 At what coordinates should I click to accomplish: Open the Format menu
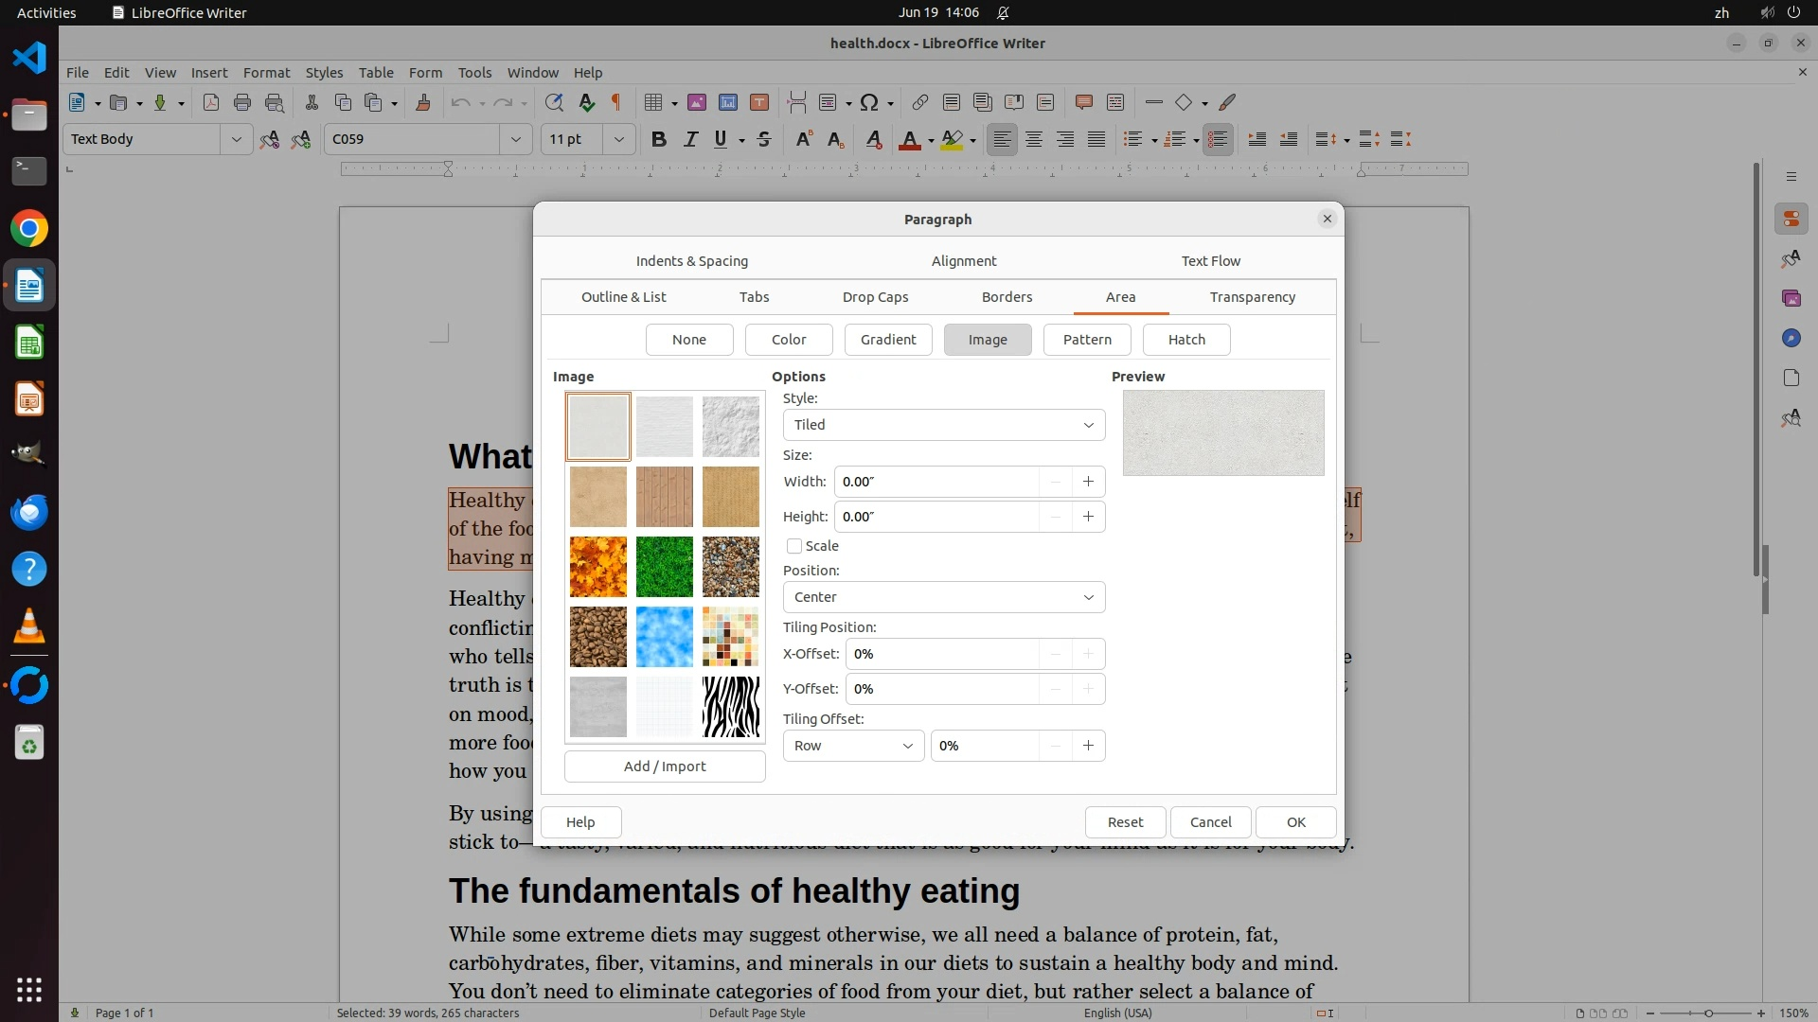pyautogui.click(x=266, y=72)
